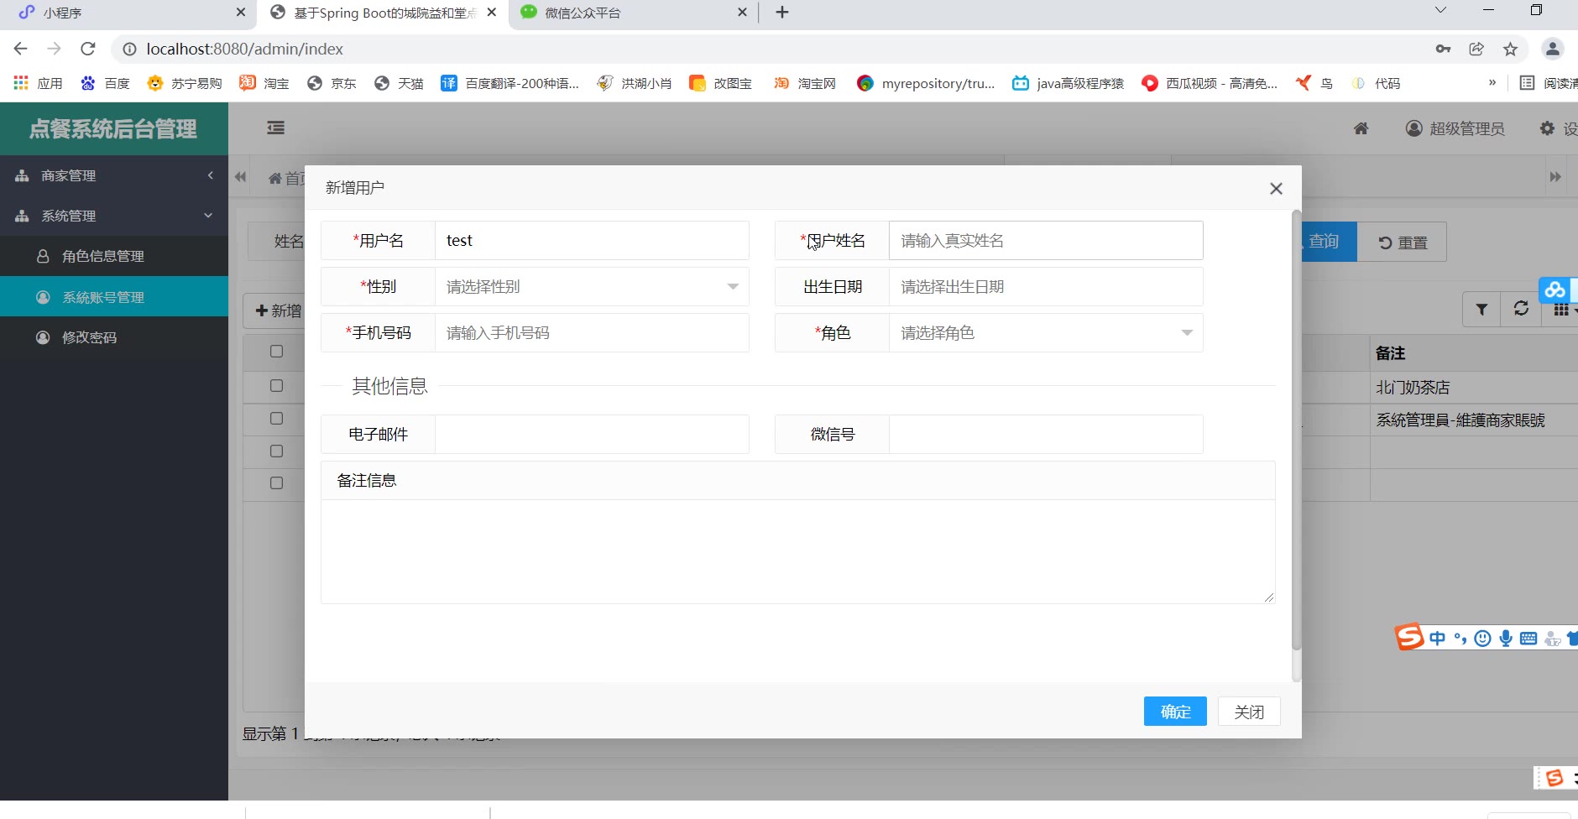Tick the checkbox for the 北门奶茶店 row
The height and width of the screenshot is (819, 1578).
(276, 386)
